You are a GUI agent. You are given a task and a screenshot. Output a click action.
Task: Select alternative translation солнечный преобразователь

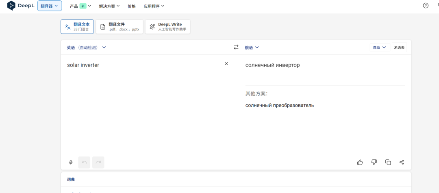pos(280,105)
